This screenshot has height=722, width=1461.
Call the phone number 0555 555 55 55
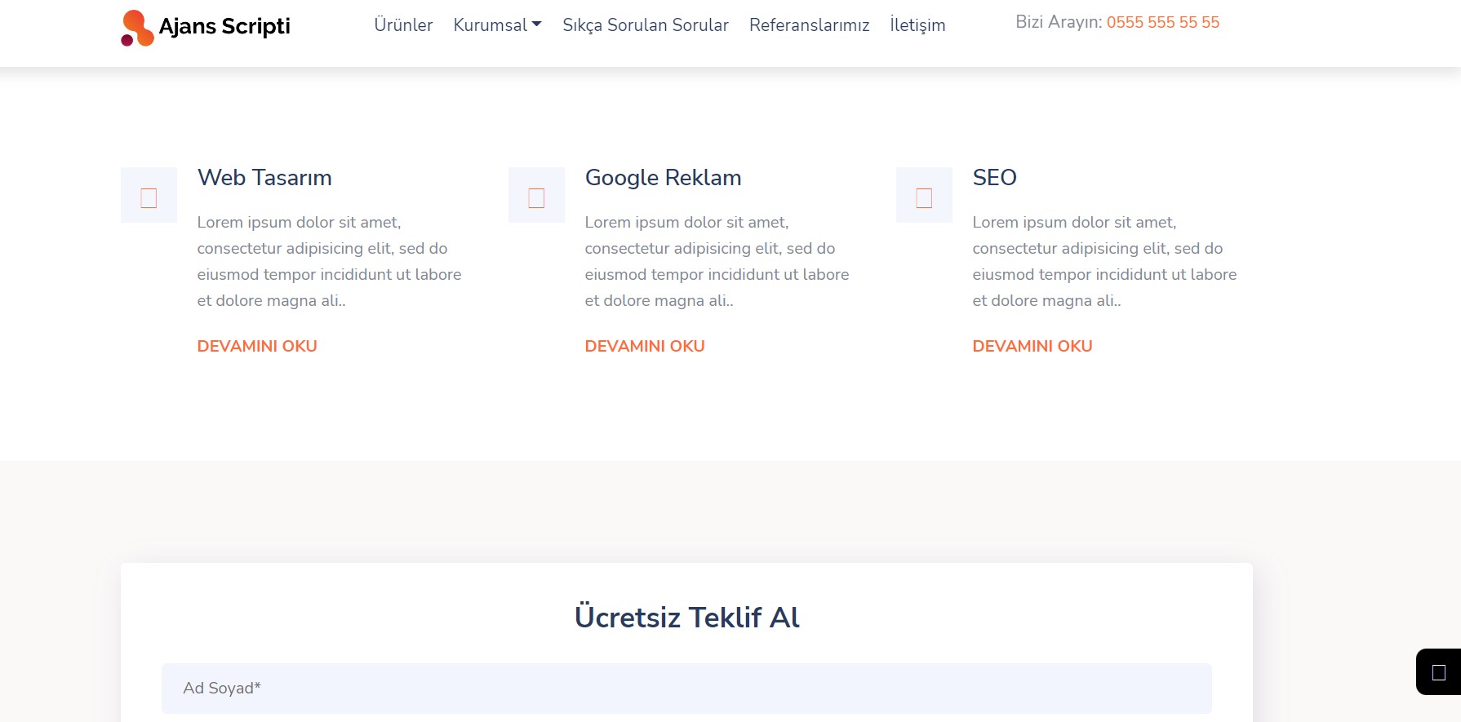point(1162,23)
